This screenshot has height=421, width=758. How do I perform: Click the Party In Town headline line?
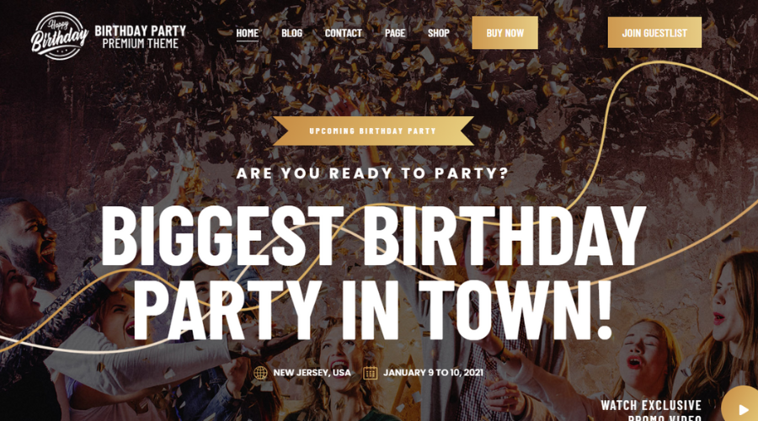click(x=373, y=309)
